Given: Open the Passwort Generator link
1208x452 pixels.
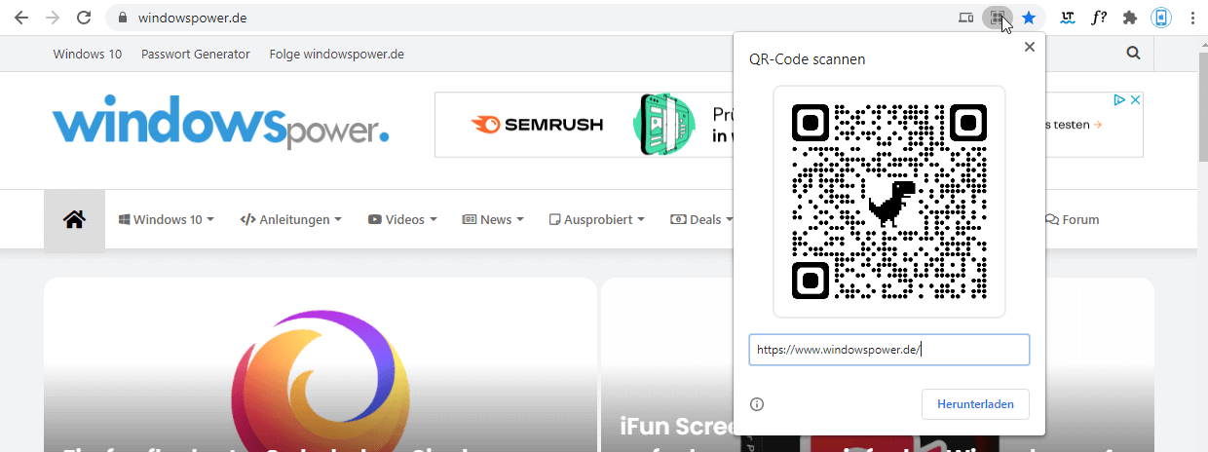Looking at the screenshot, I should [x=196, y=55].
